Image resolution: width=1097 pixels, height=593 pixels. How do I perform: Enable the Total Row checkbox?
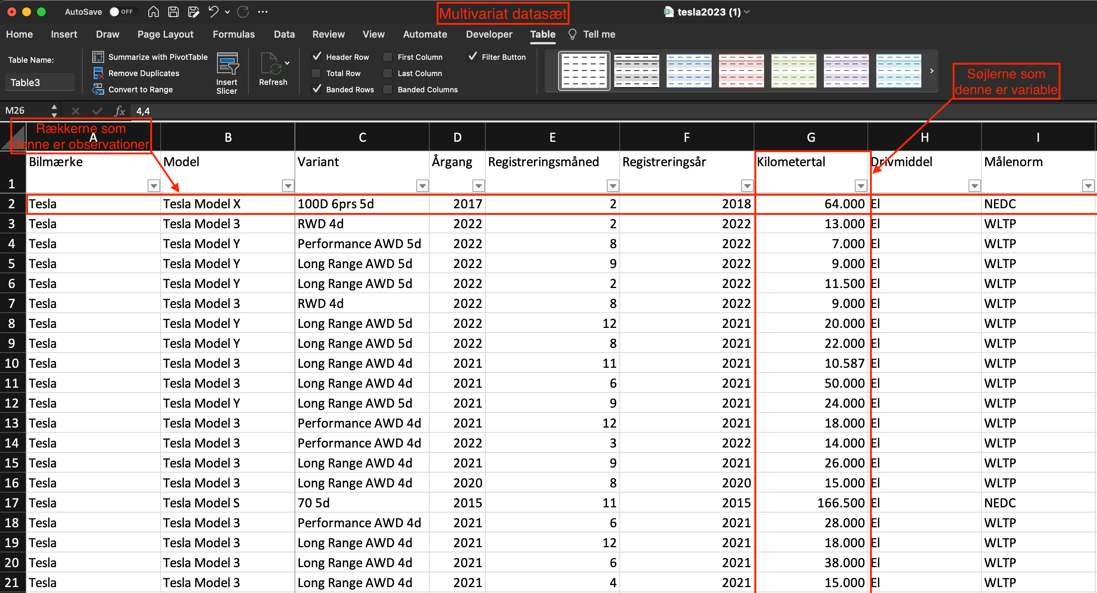tap(316, 73)
